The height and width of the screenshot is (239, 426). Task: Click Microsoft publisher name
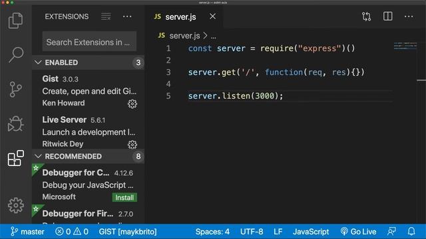click(x=59, y=197)
